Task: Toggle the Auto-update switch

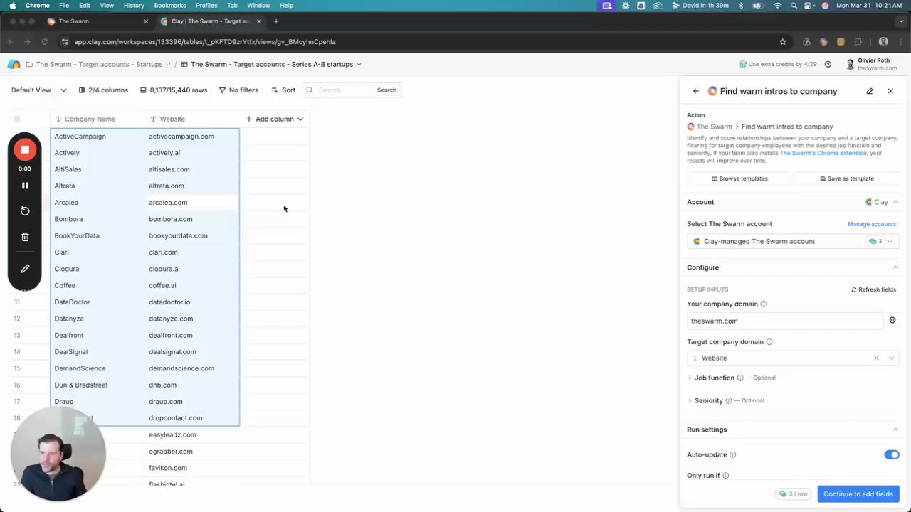Action: coord(892,454)
